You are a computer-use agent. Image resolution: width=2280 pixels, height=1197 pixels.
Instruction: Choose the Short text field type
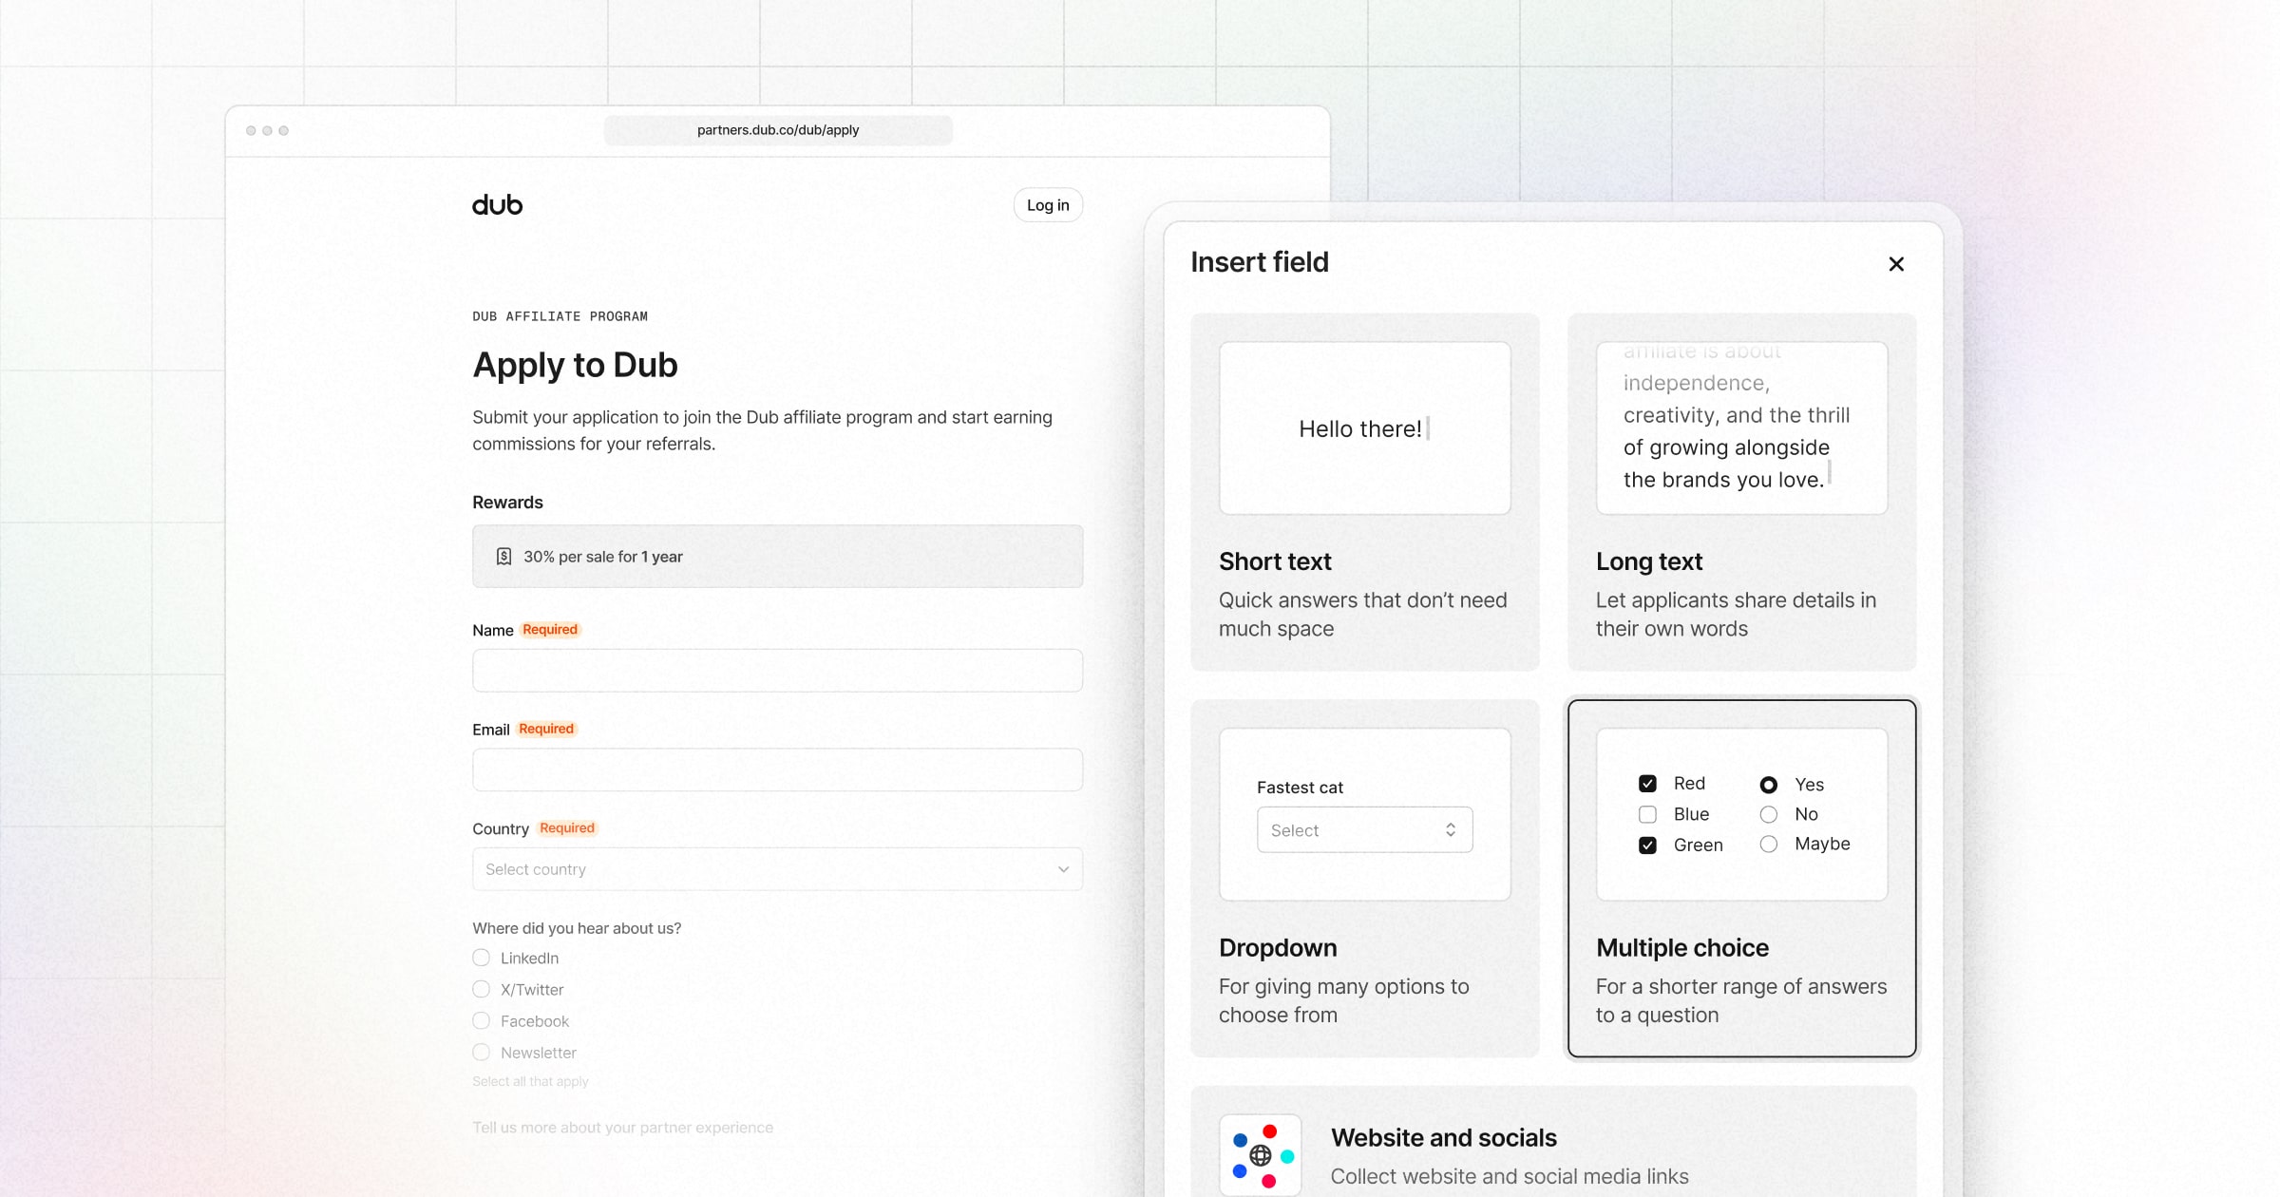pyautogui.click(x=1364, y=492)
